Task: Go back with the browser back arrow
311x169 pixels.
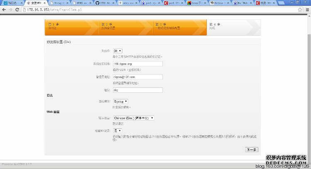Action: pyautogui.click(x=4, y=10)
